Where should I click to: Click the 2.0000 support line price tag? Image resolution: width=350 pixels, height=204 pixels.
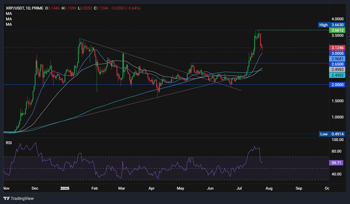pos(337,85)
